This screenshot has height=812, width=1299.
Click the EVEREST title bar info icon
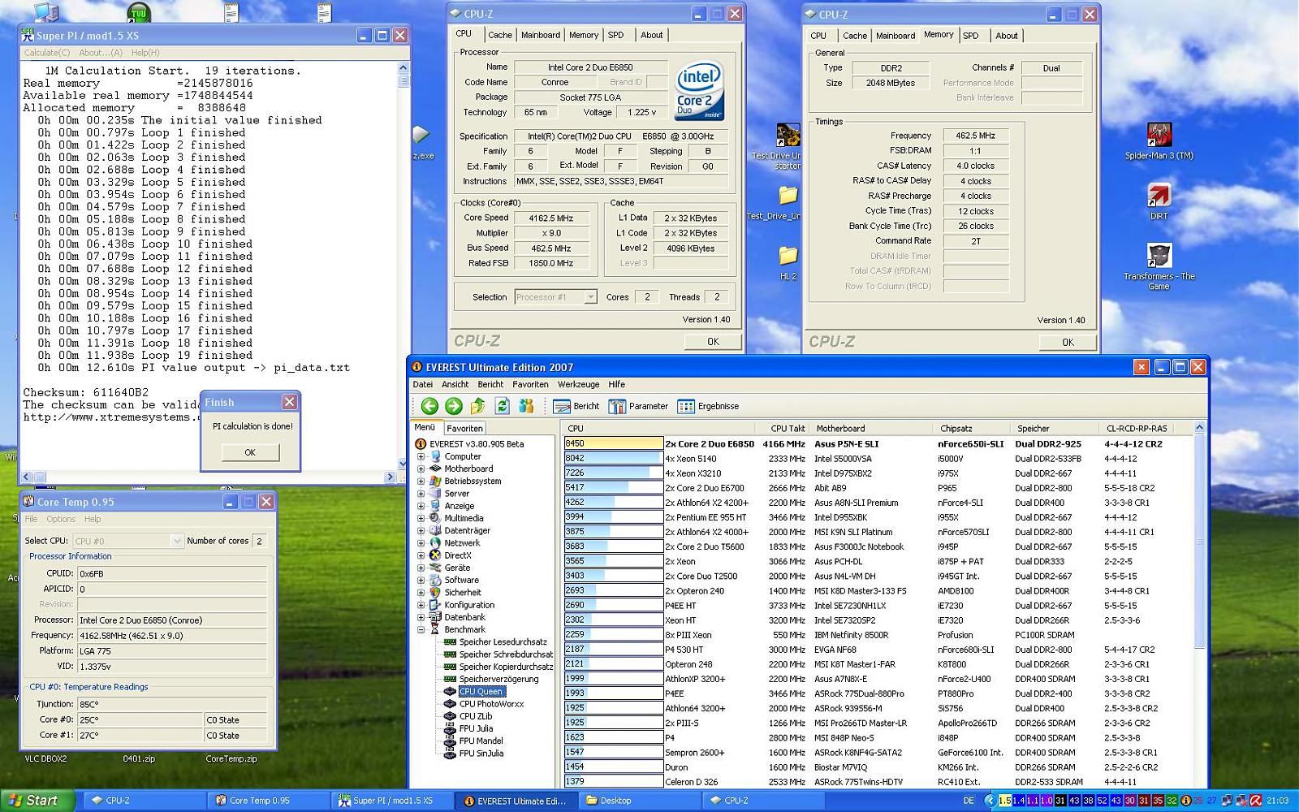(x=416, y=367)
